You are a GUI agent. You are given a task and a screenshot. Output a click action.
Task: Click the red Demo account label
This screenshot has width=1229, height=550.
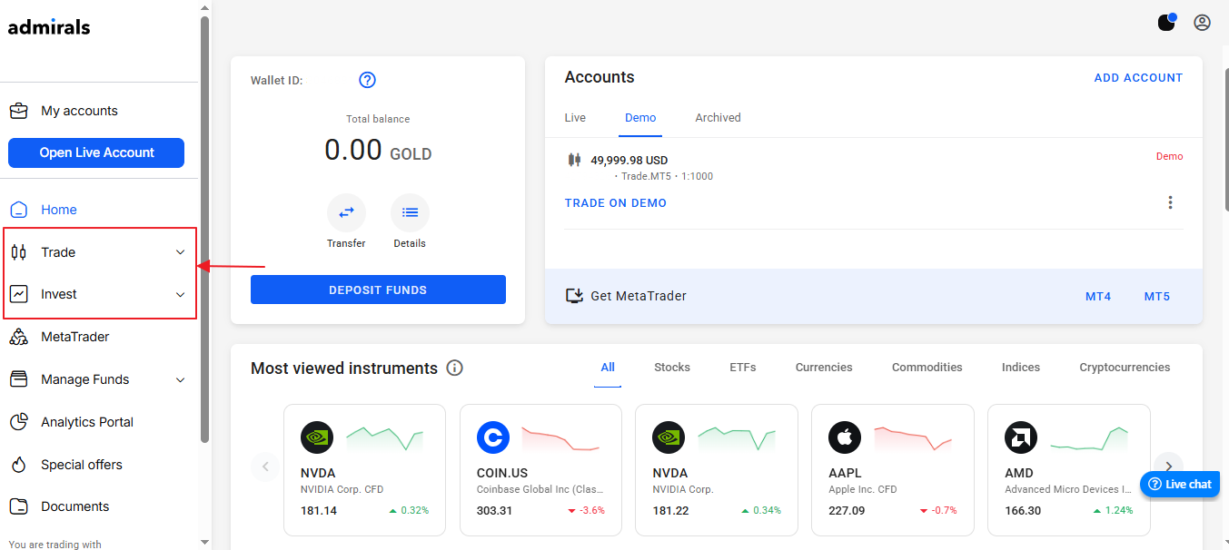(x=1169, y=157)
